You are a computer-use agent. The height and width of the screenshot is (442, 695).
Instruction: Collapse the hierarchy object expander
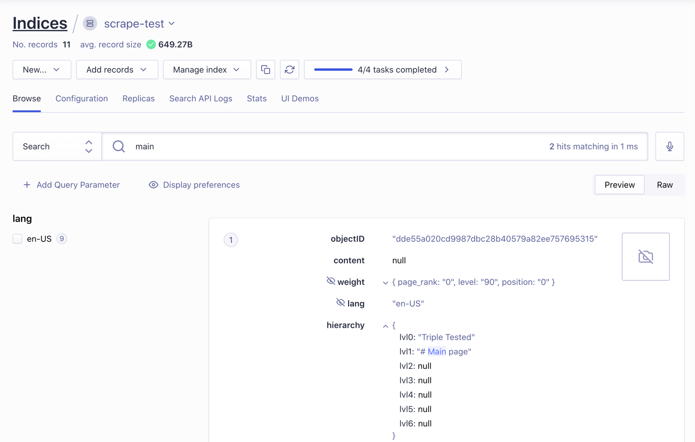[385, 326]
